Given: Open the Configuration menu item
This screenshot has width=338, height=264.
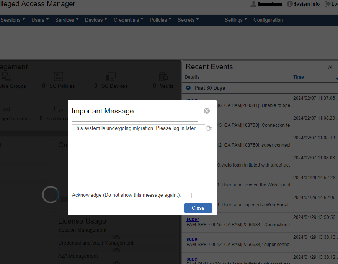Looking at the screenshot, I should 268,20.
